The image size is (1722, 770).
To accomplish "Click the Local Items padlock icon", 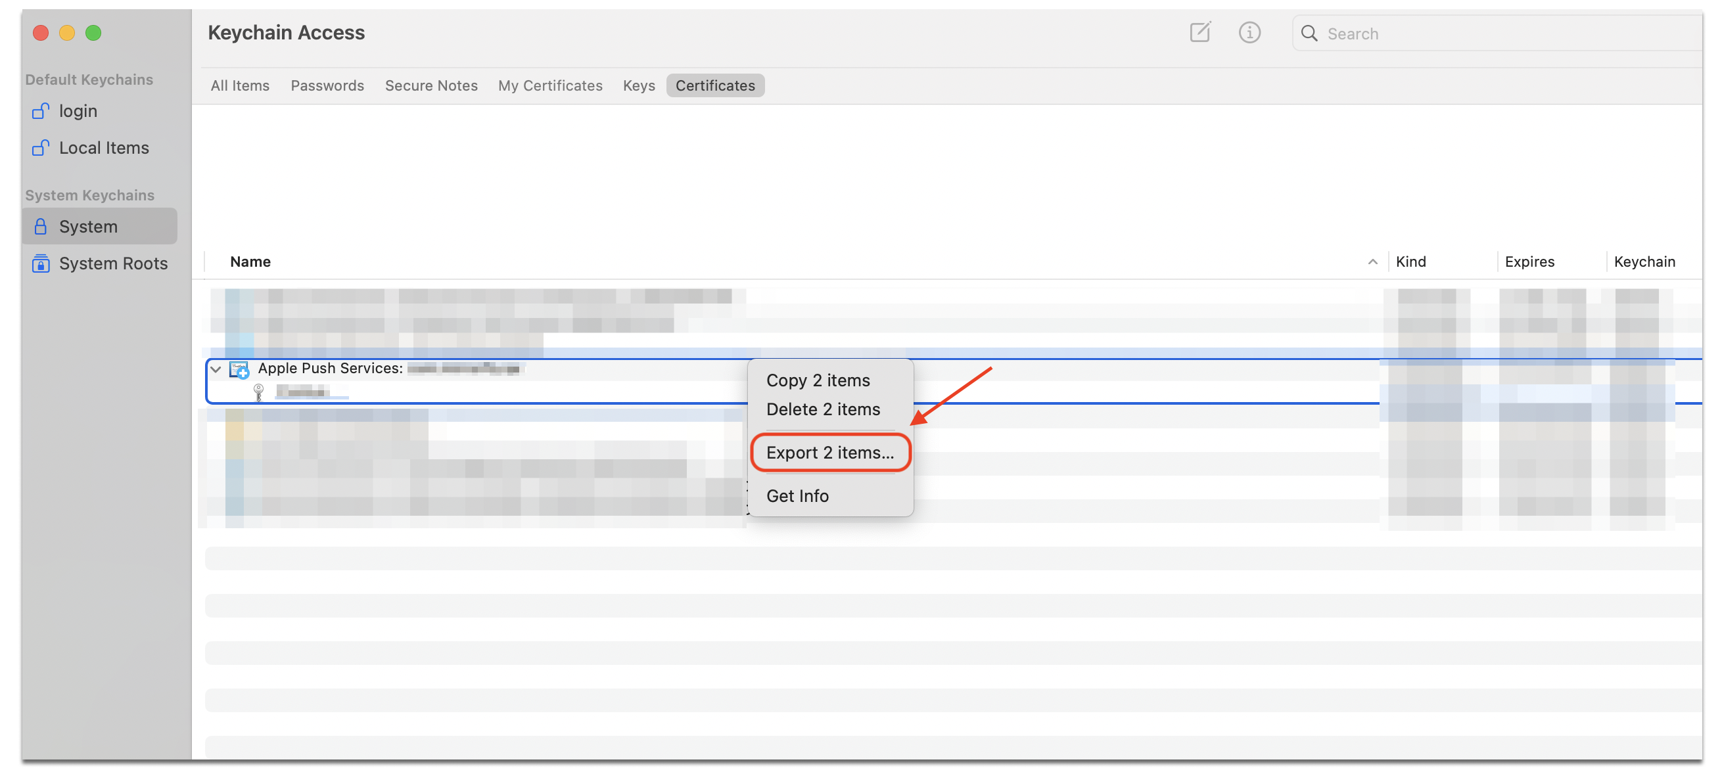I will pyautogui.click(x=41, y=148).
